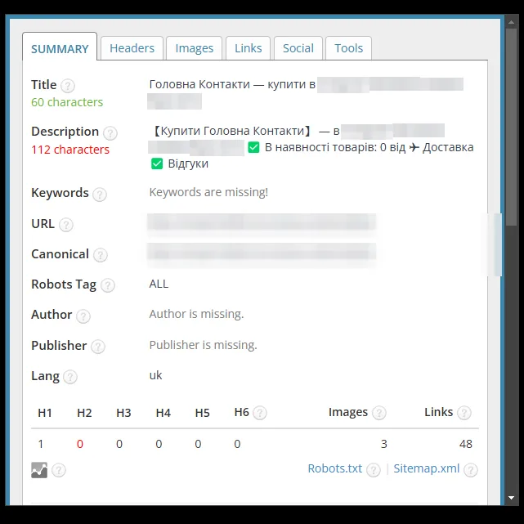Image resolution: width=524 pixels, height=524 pixels.
Task: Click the help icon next to Publisher
Action: (98, 347)
